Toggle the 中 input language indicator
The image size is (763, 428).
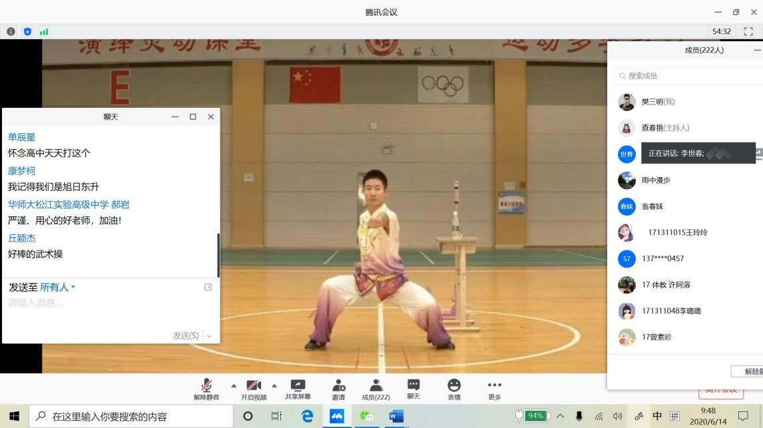pyautogui.click(x=657, y=416)
